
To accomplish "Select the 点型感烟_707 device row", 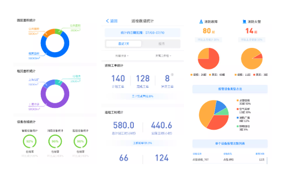I will [x=229, y=160].
